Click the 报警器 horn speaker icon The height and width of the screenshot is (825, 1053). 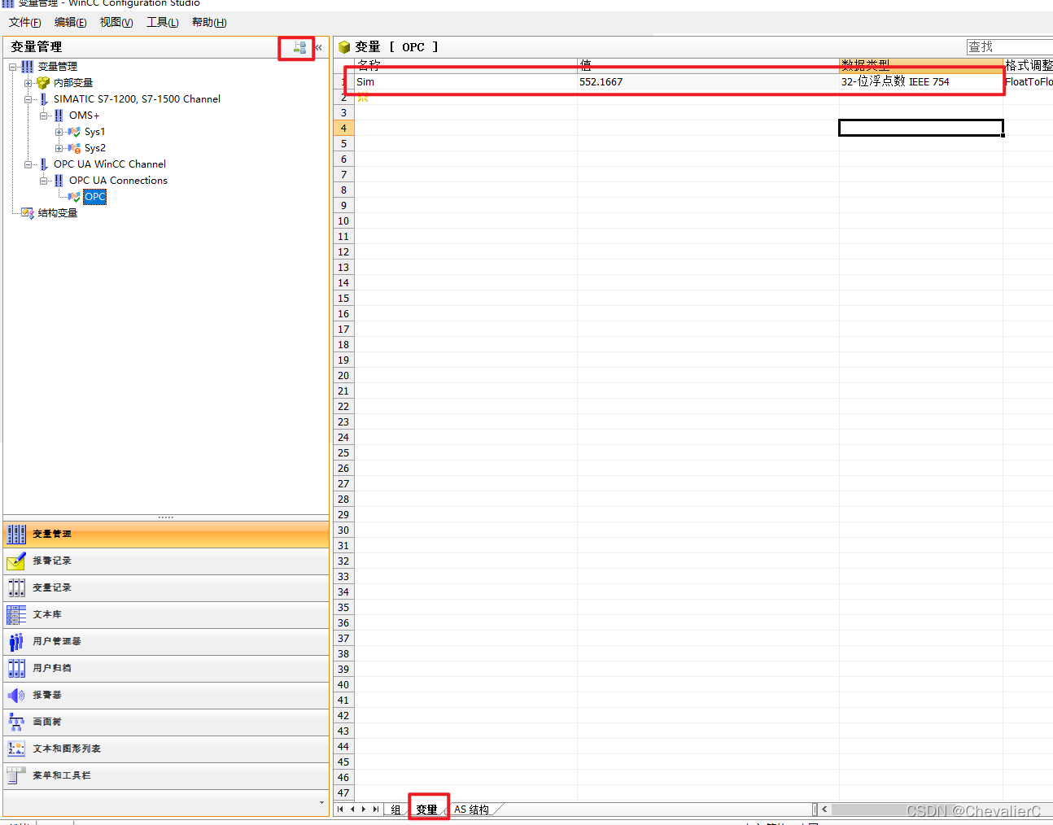pos(16,696)
